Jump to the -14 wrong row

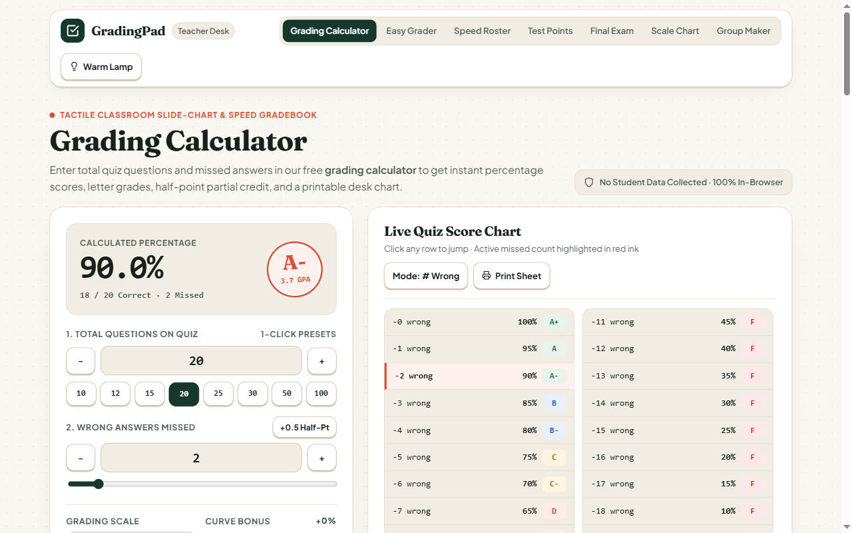click(678, 403)
